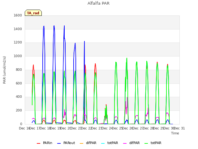Click the 1200 y-axis tick label
The image size is (198, 149).
pos(18,43)
